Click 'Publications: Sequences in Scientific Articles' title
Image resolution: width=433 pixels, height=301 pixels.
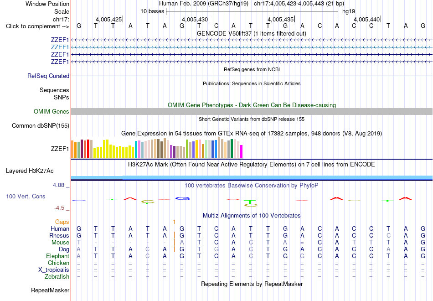(252, 83)
